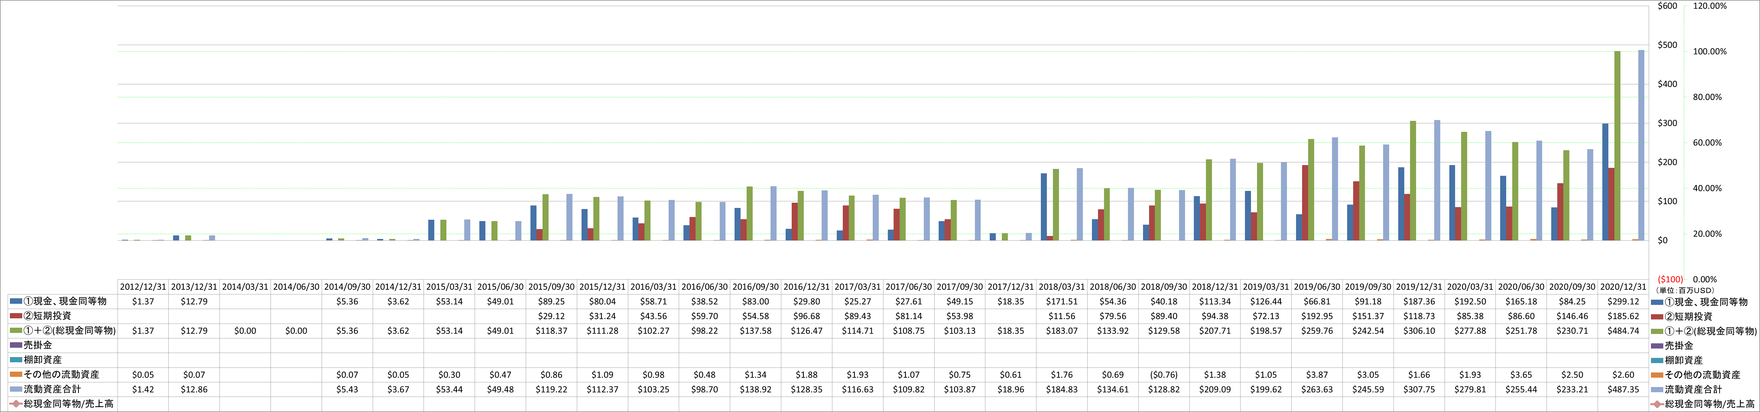Click 総現金同等物/売上高 line marker in right chart legend
The width and height of the screenshot is (1760, 412).
(1656, 405)
